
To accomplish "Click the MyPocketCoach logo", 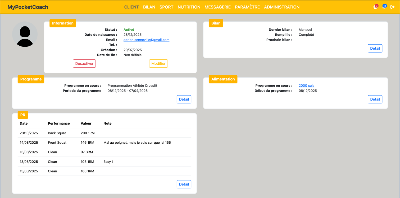I will pyautogui.click(x=28, y=7).
